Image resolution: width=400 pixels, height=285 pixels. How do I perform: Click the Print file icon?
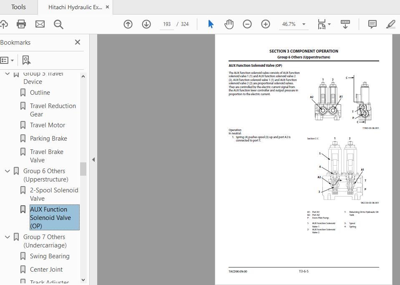21,24
